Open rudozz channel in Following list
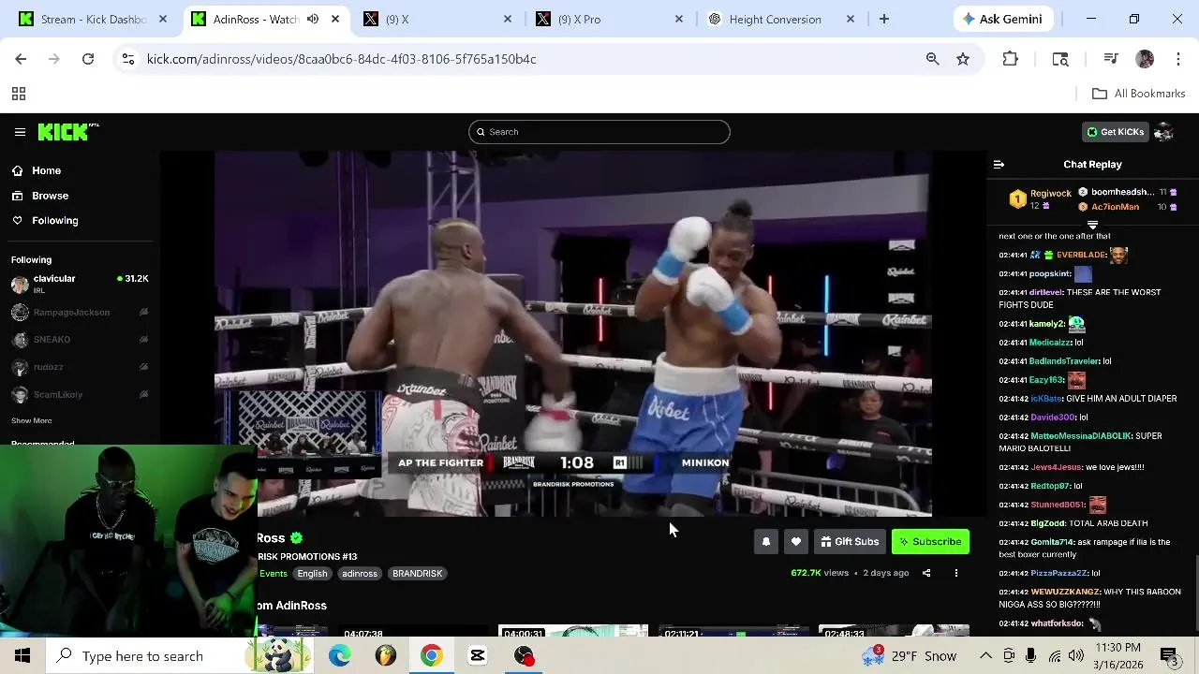The width and height of the screenshot is (1199, 674). (x=80, y=367)
